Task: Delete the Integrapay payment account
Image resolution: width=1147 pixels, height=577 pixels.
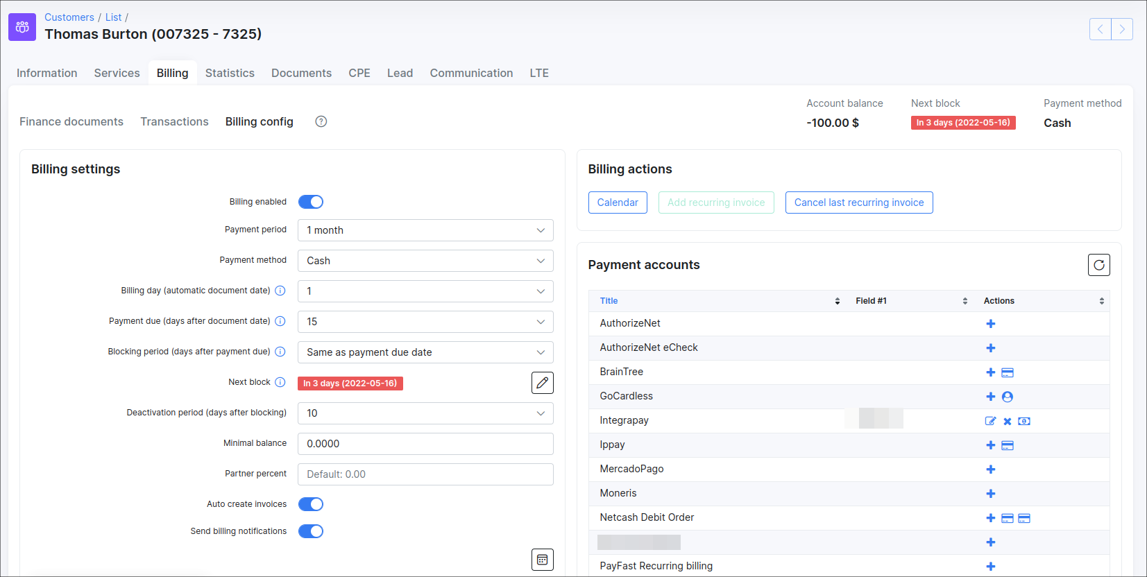Action: 1007,421
